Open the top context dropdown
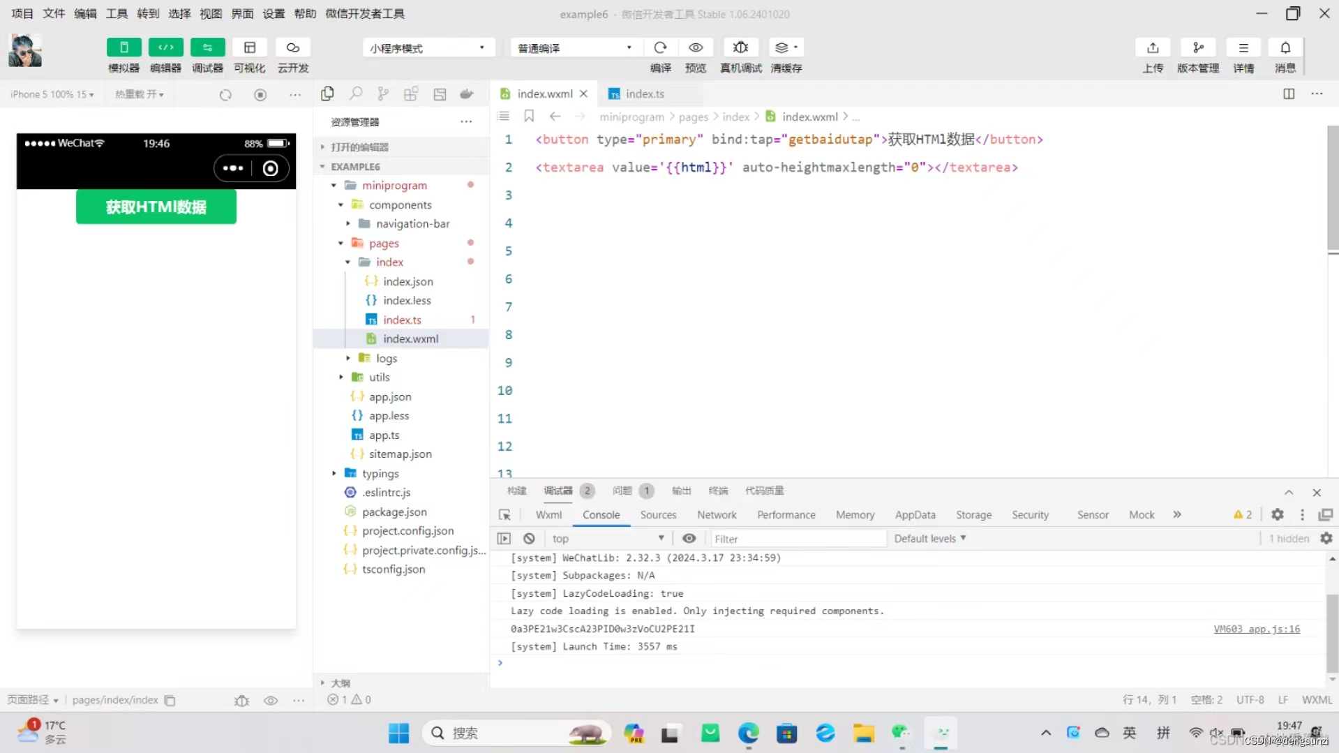The width and height of the screenshot is (1339, 753). pos(607,539)
